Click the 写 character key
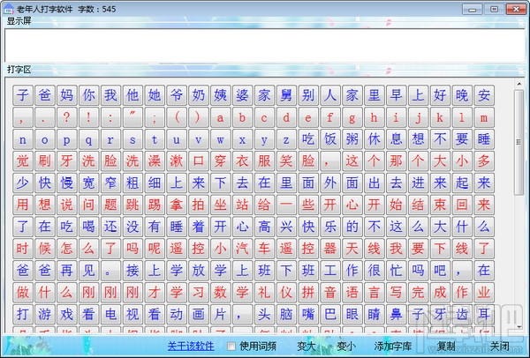Screen dimensions: 530x358 coord(396,293)
